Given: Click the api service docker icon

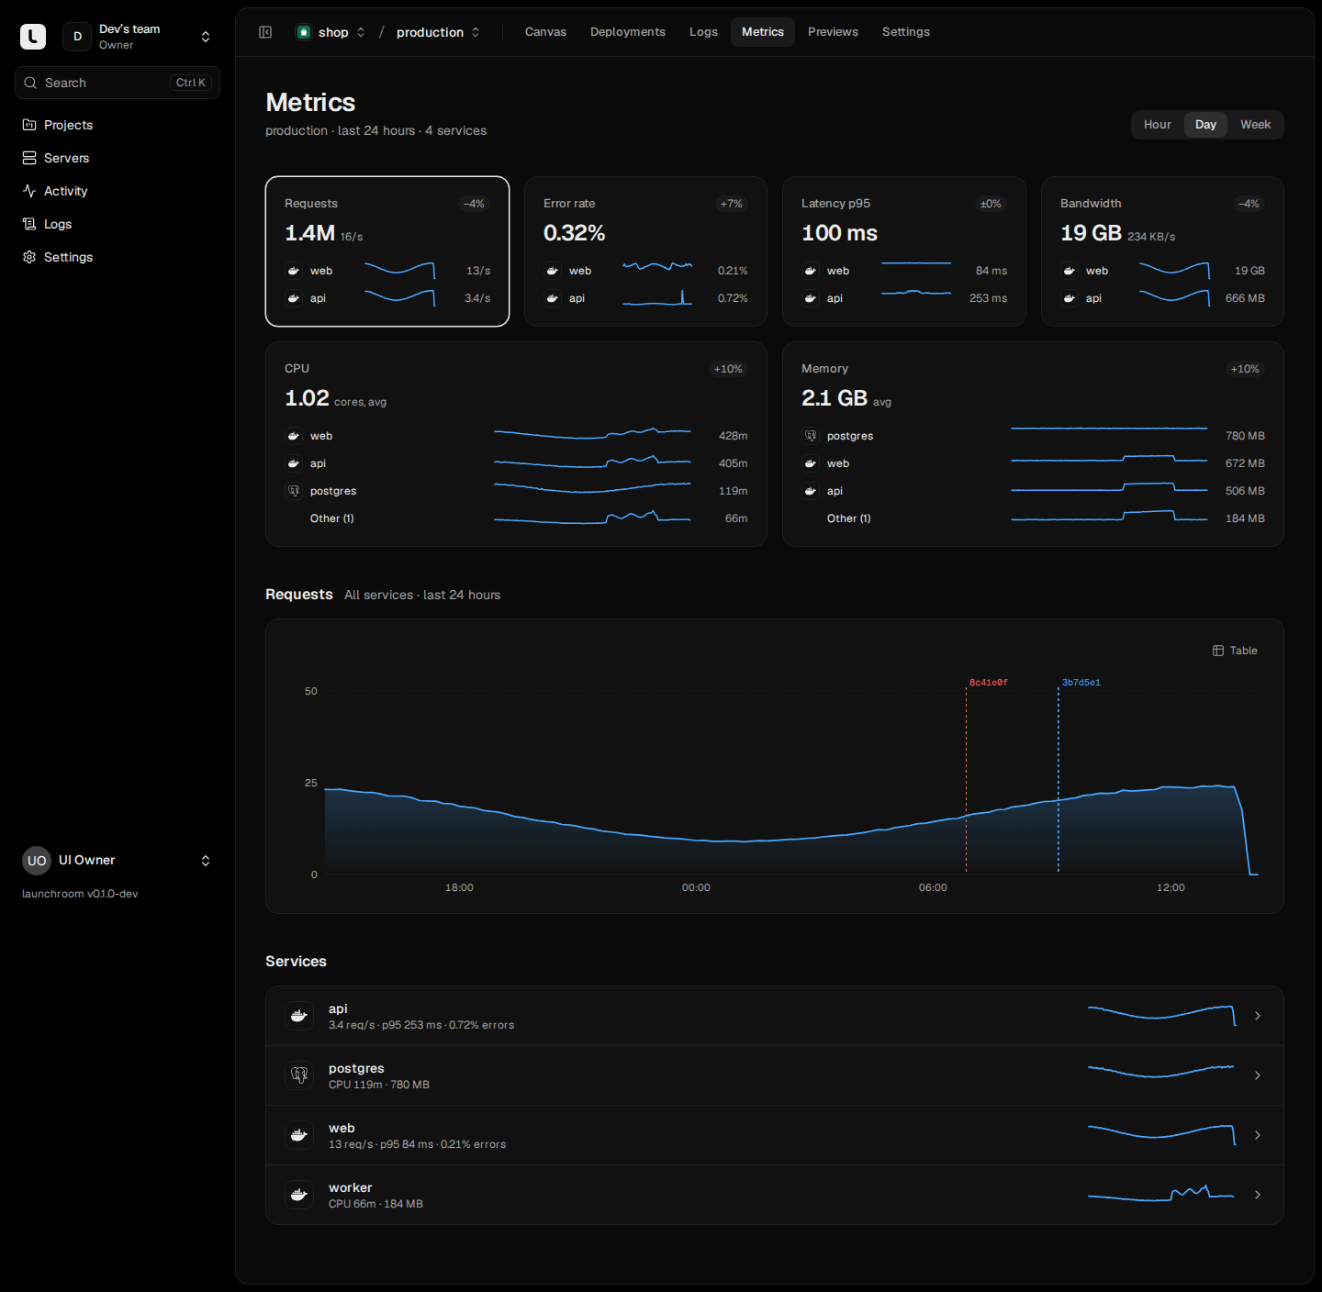Looking at the screenshot, I should point(299,1016).
